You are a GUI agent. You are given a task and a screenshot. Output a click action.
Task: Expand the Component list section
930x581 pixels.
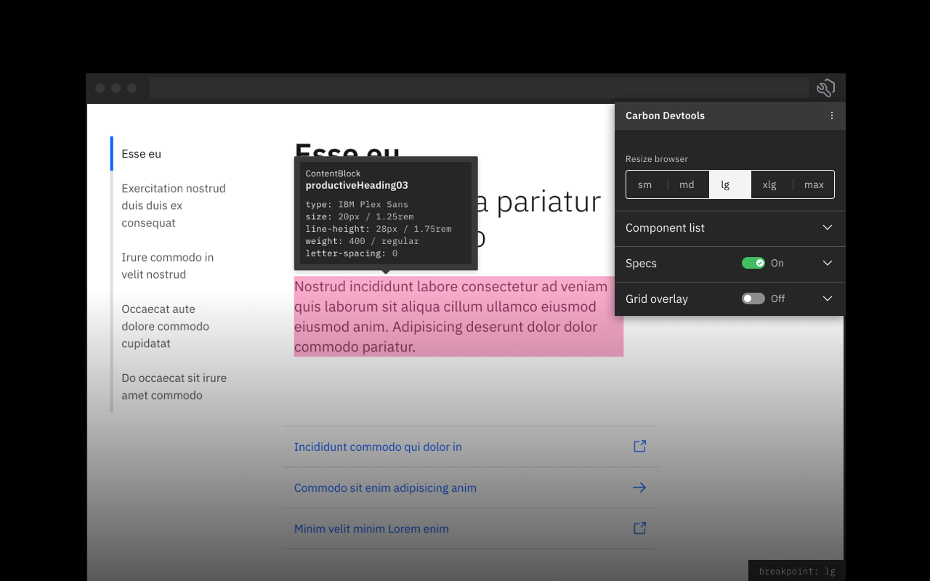tap(828, 227)
